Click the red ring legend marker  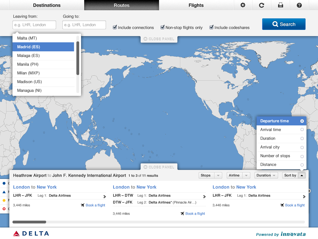4,209
